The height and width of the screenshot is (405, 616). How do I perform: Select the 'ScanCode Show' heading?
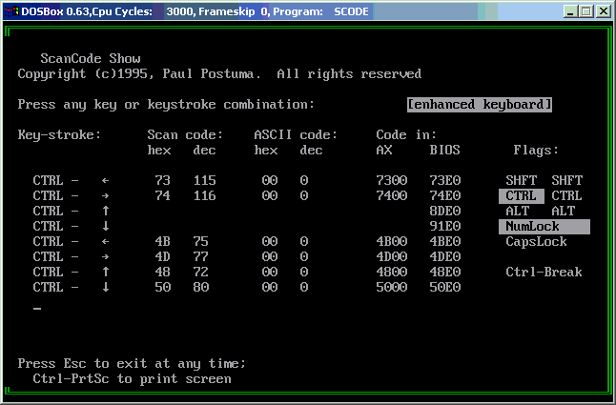point(91,58)
